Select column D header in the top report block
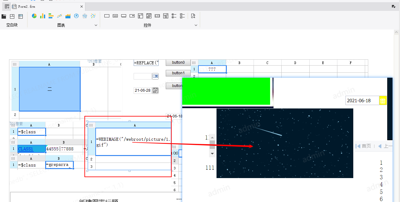 pos(295,63)
